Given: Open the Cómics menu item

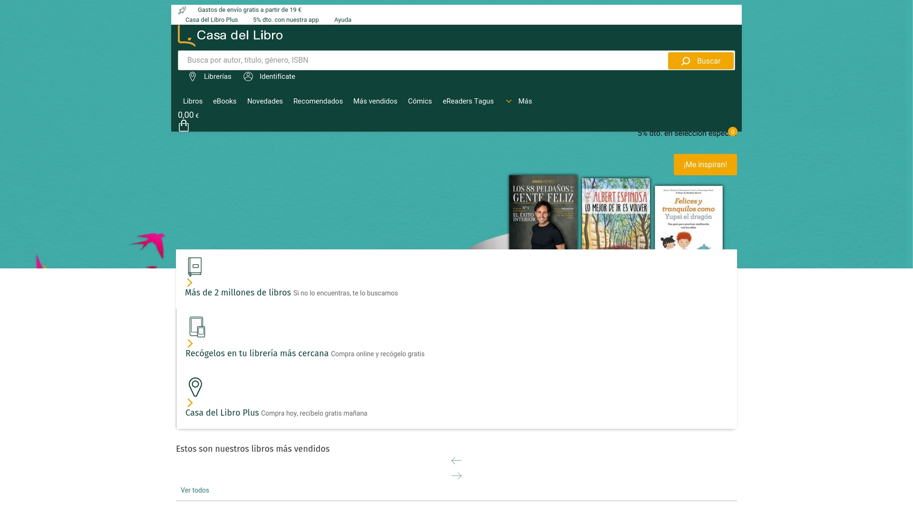Looking at the screenshot, I should 420,101.
